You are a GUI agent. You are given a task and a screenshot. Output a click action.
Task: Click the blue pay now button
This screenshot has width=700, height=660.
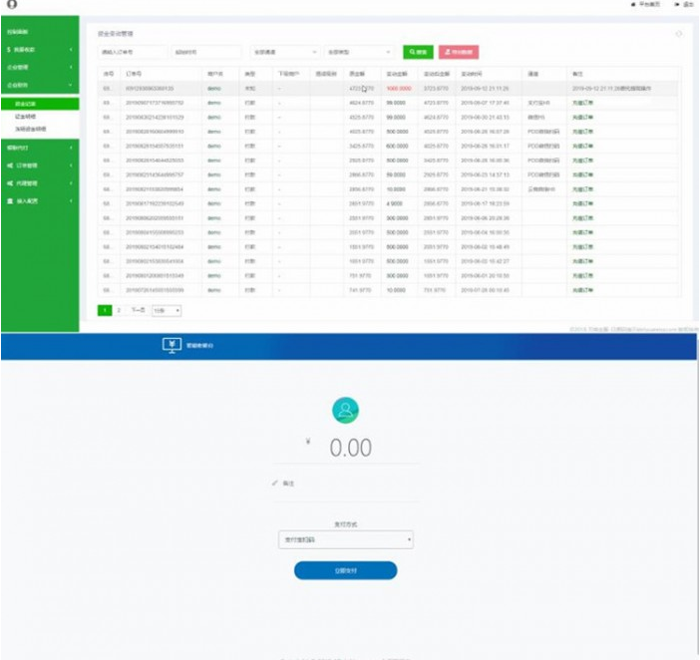(346, 570)
